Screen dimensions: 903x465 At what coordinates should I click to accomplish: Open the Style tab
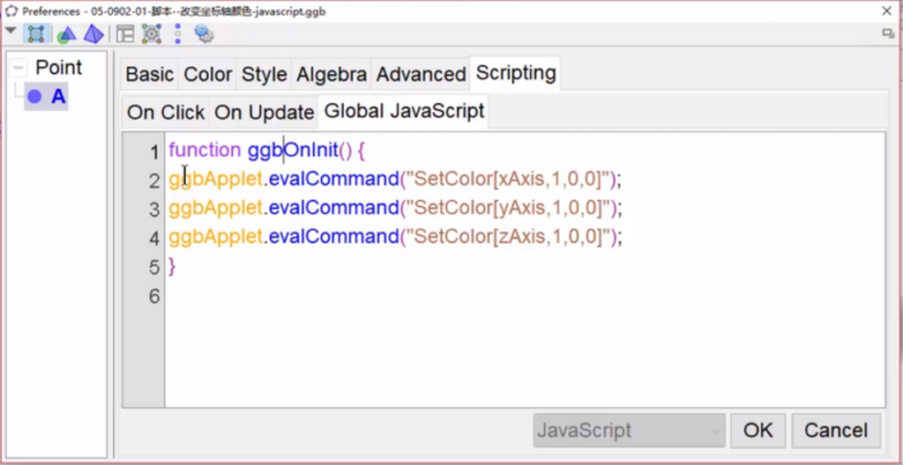pyautogui.click(x=265, y=75)
